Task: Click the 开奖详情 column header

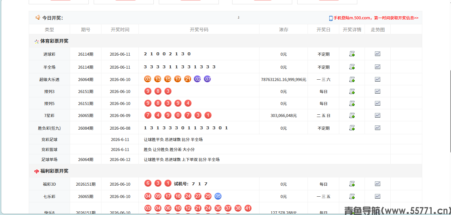Action: [x=352, y=30]
